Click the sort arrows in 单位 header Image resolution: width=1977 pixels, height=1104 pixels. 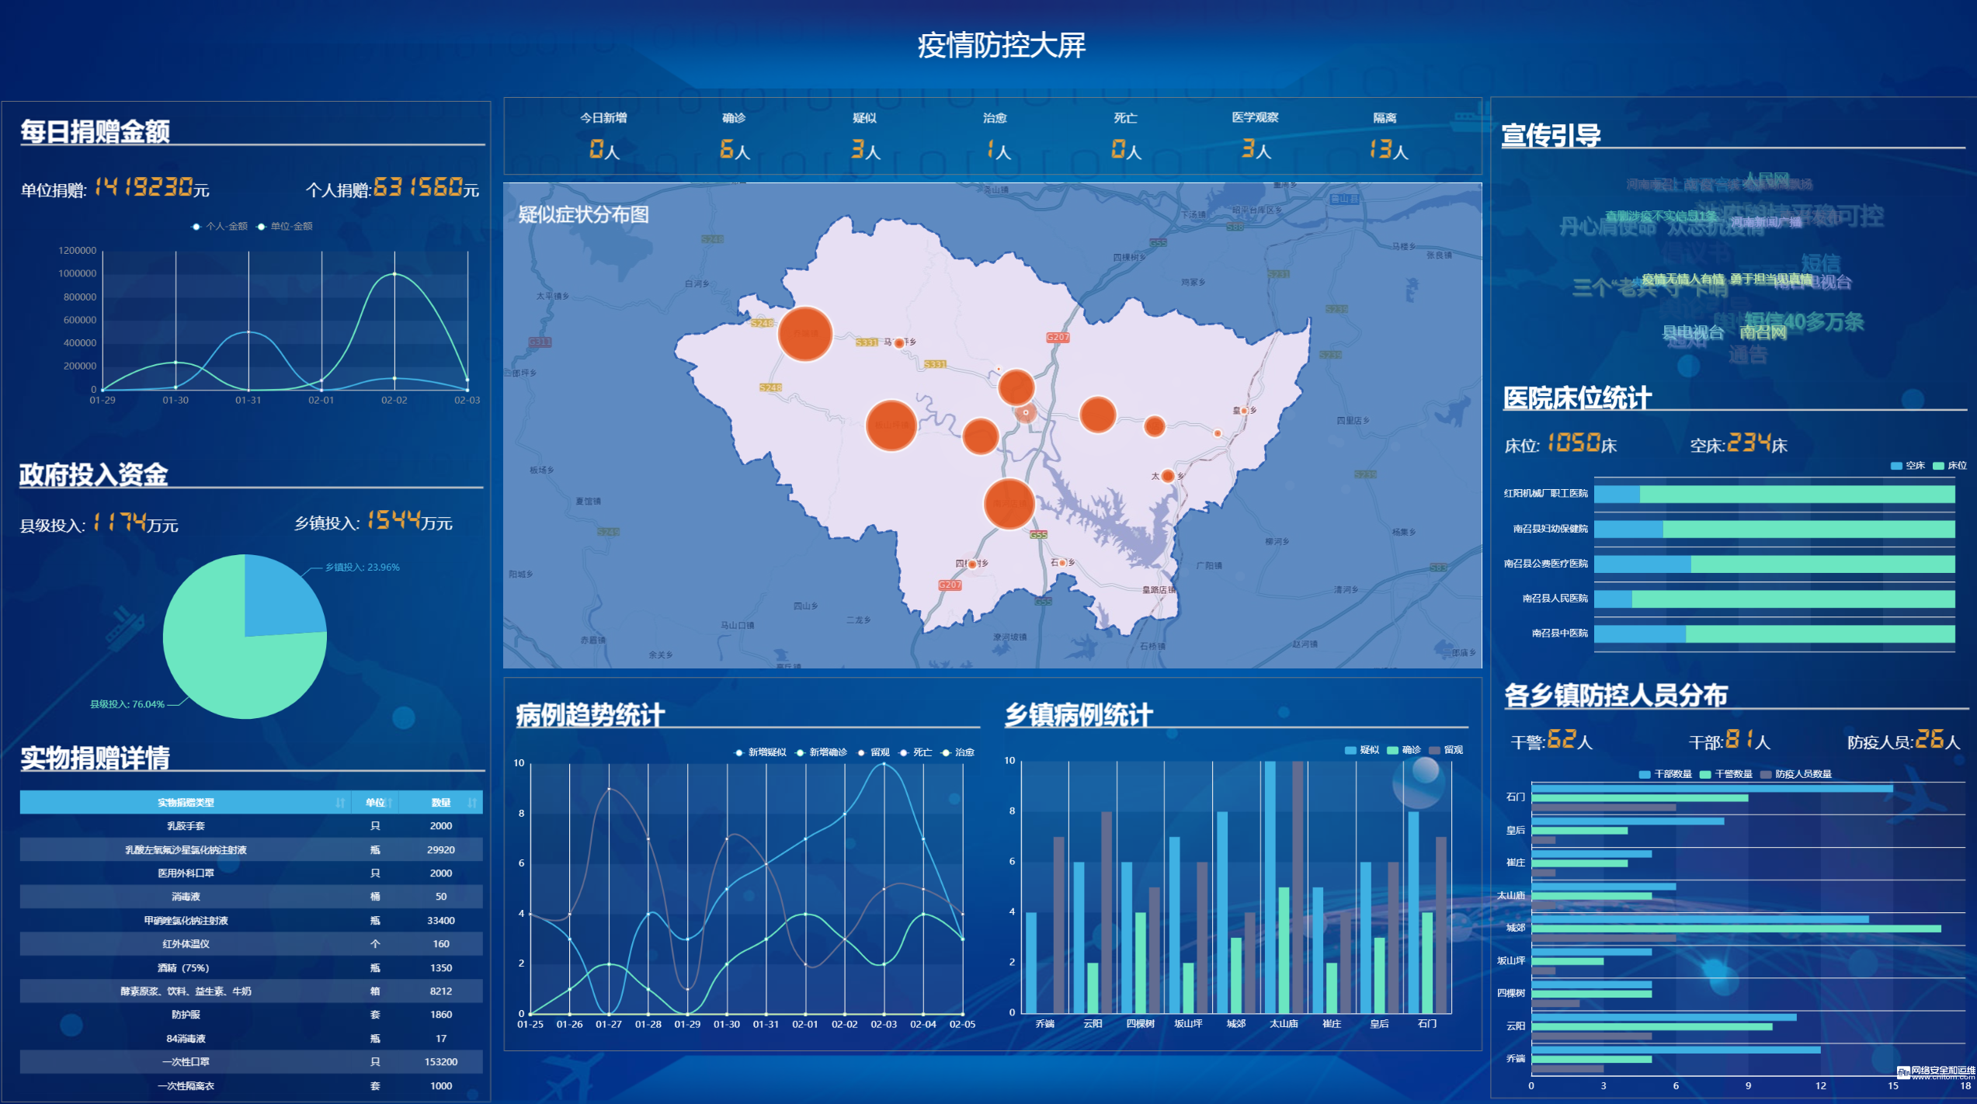[x=390, y=803]
